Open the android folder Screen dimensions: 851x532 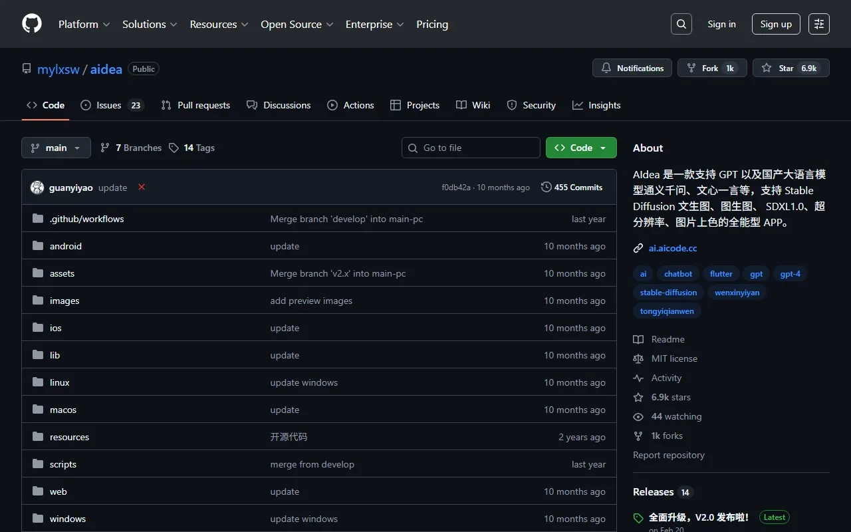click(66, 246)
